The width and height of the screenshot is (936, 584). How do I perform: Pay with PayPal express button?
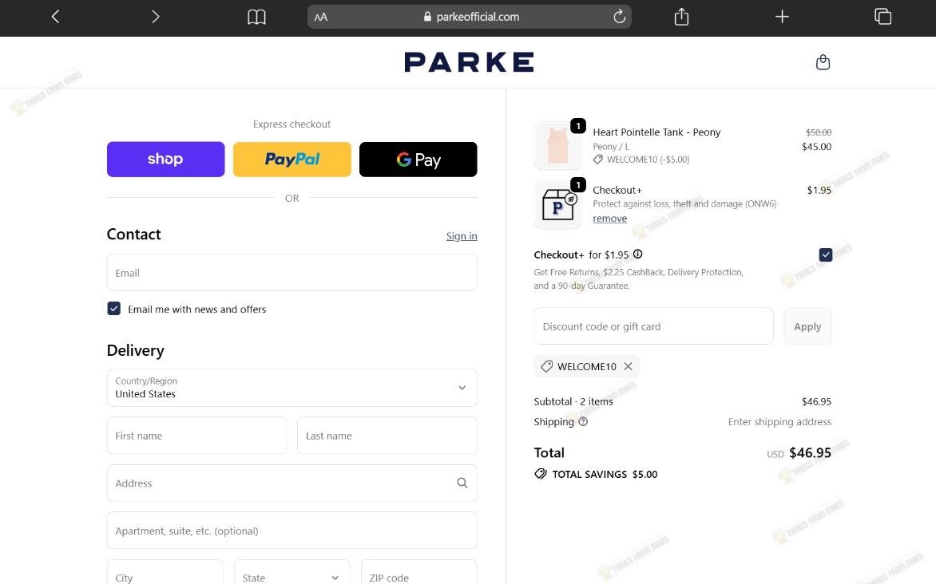pos(292,160)
